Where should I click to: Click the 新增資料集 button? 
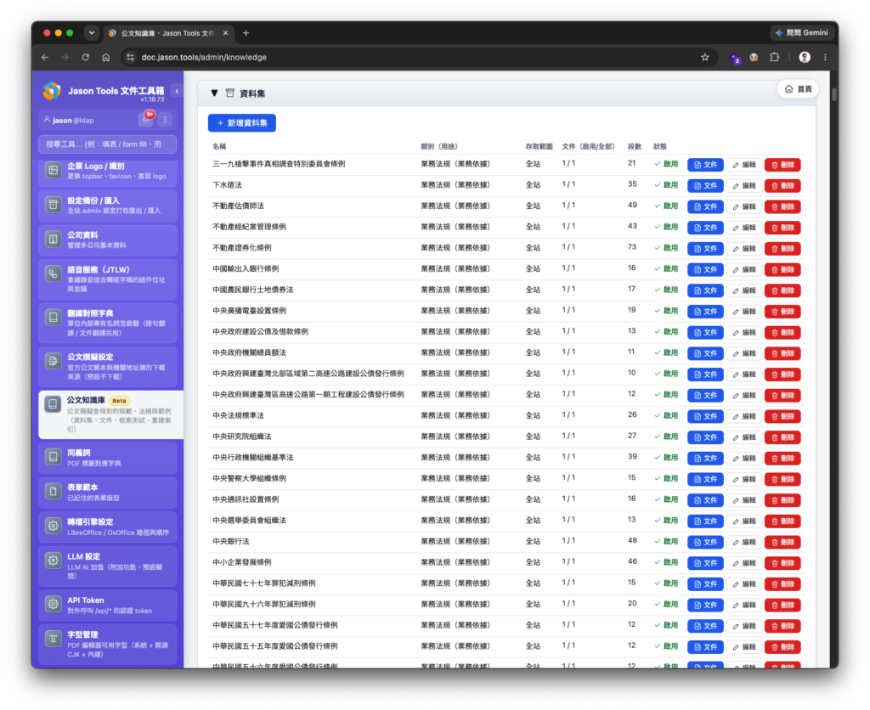click(x=242, y=123)
